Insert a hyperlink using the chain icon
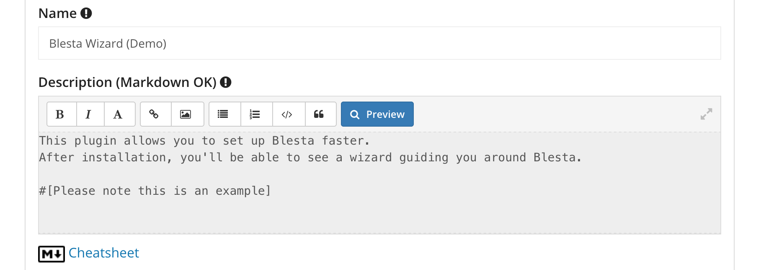 tap(154, 114)
